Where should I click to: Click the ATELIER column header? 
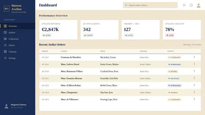tap(143, 51)
